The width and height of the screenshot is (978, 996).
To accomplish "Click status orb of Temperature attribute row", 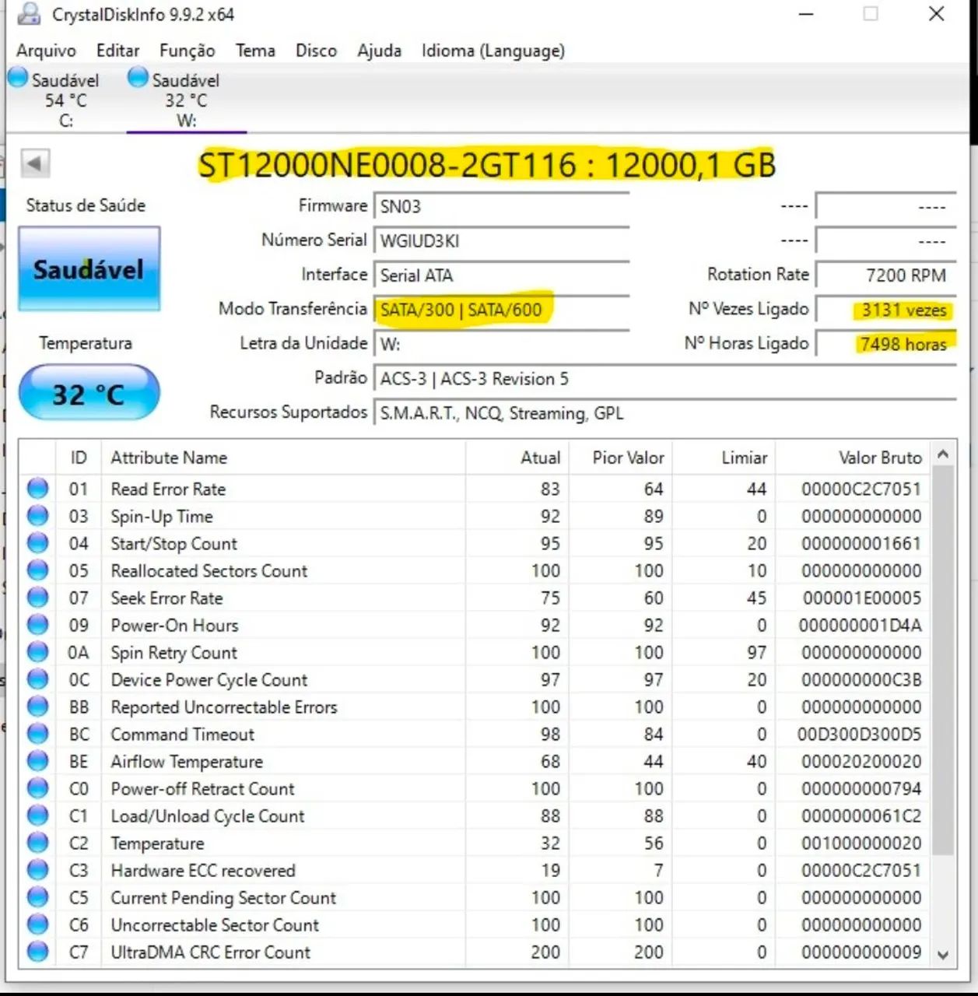I will coord(37,843).
